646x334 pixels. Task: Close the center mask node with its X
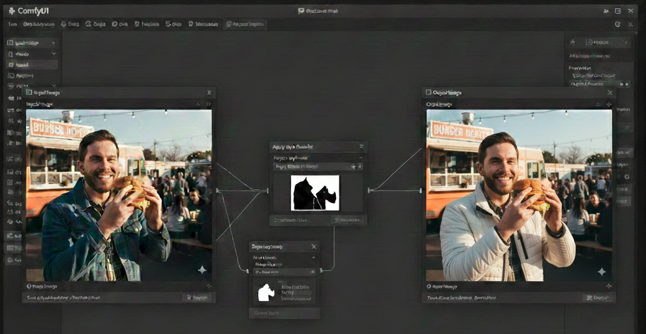pos(361,146)
